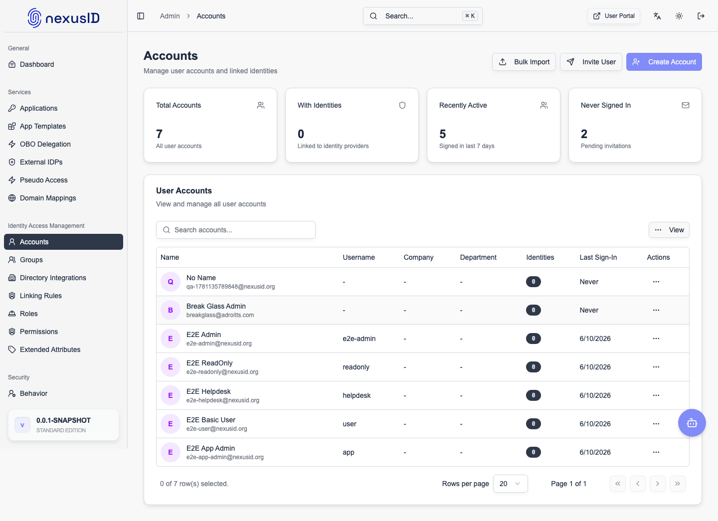The width and height of the screenshot is (718, 521).
Task: Click the readonly username cell
Action: click(356, 367)
